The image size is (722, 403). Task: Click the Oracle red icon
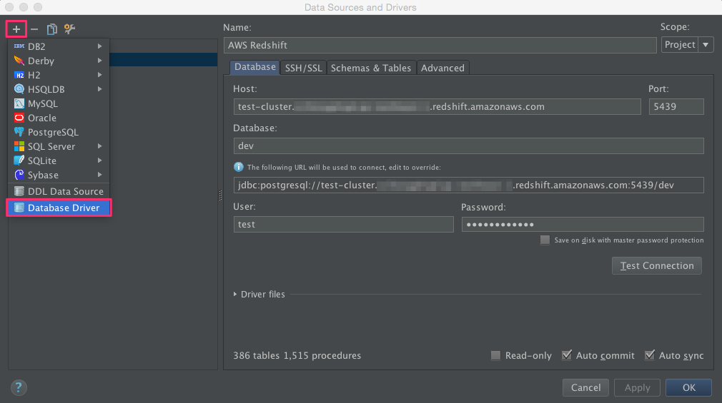coord(19,118)
